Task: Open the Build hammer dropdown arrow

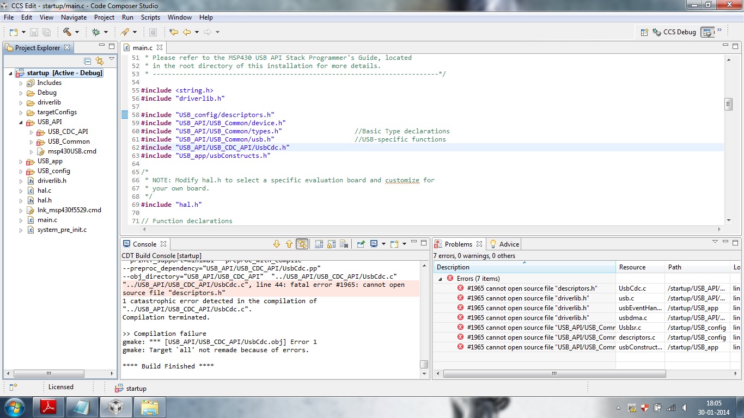Action: click(x=77, y=32)
